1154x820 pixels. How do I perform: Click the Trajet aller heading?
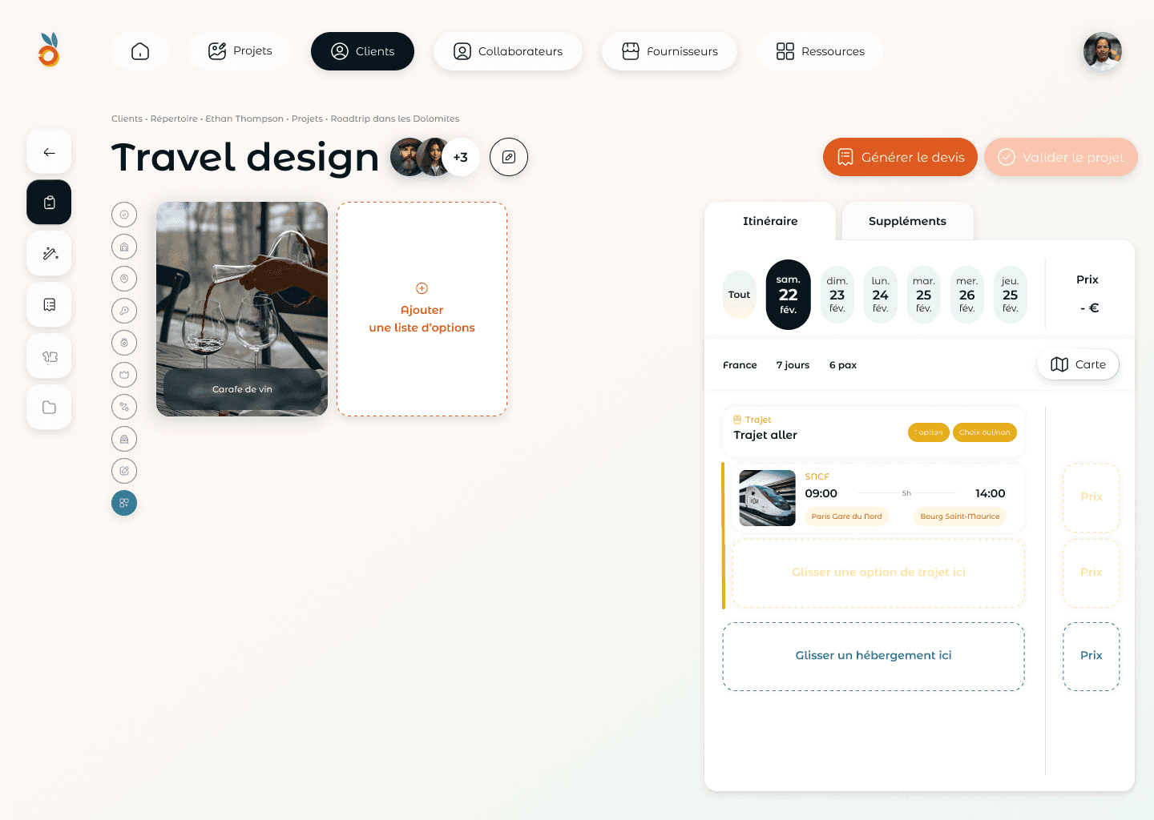click(765, 435)
